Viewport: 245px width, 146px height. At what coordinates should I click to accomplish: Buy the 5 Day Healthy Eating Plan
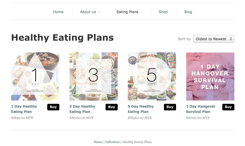tap(170, 107)
